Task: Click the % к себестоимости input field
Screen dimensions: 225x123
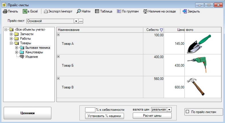Action: (90, 109)
